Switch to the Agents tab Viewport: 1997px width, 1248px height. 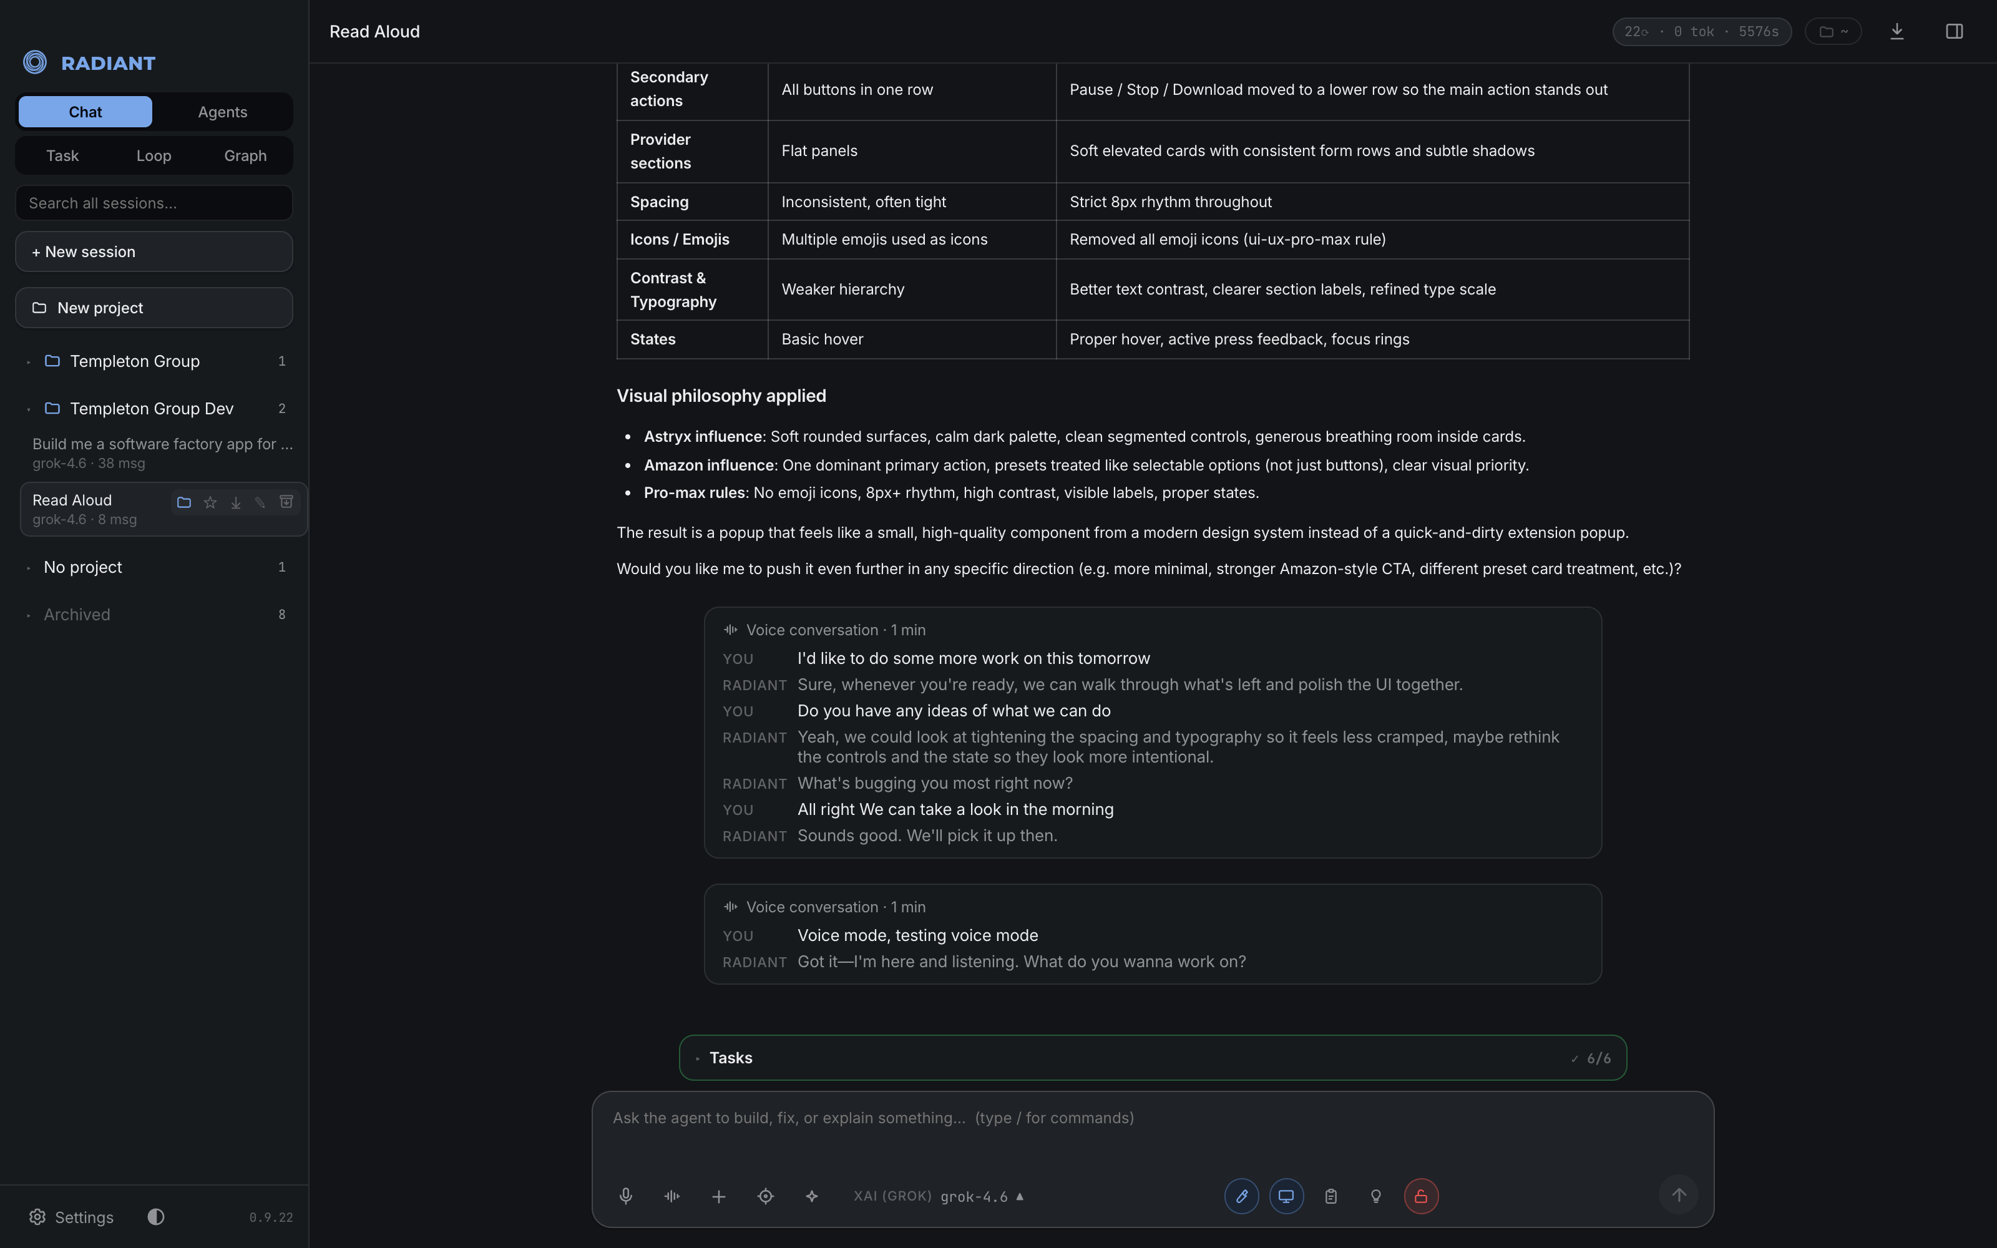(x=222, y=112)
